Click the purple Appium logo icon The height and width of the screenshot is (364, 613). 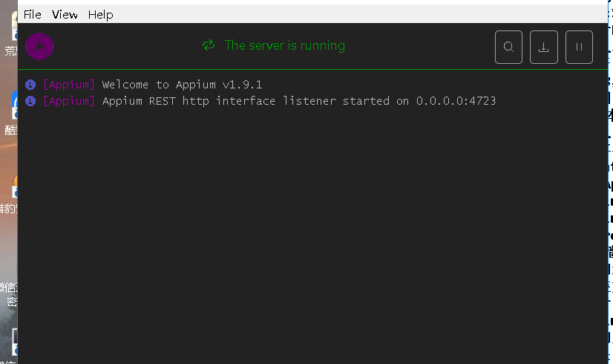39,46
